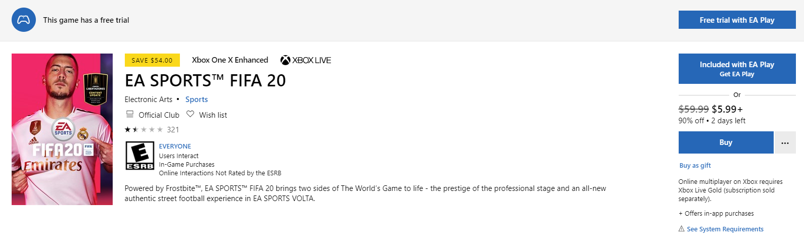Click Free trial with EA Play button

(737, 20)
